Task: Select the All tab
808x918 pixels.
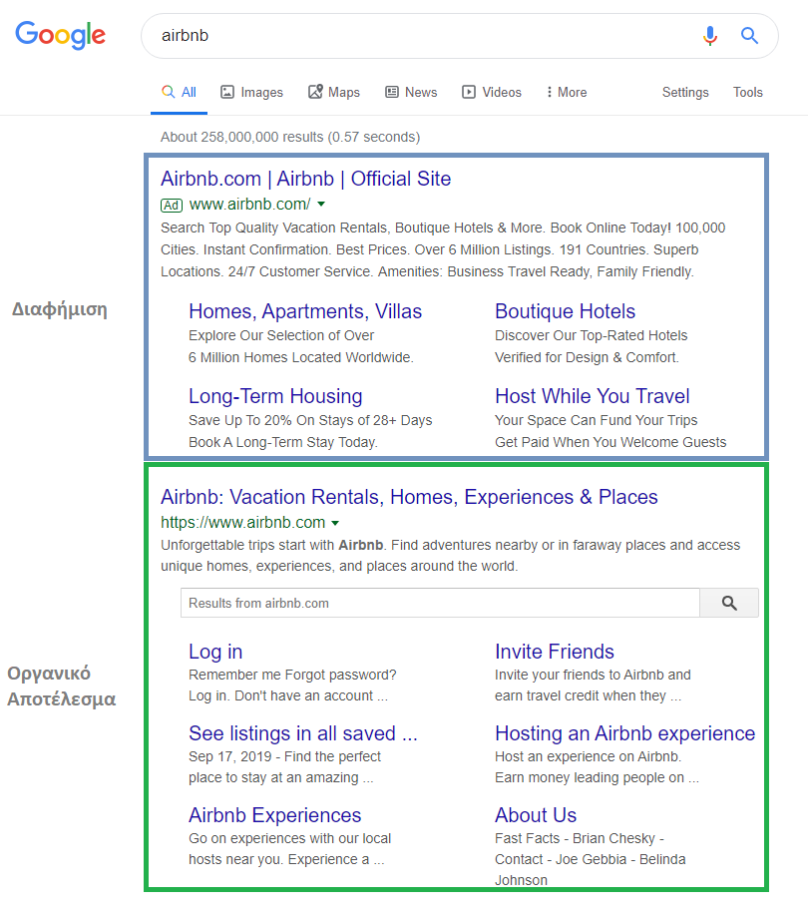Action: point(179,93)
